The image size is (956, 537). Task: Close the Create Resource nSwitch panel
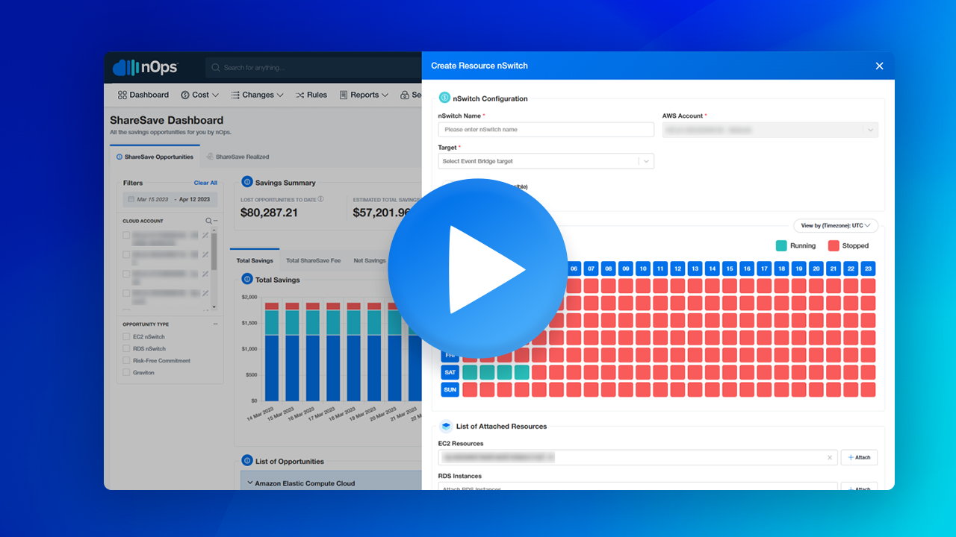pyautogui.click(x=879, y=66)
